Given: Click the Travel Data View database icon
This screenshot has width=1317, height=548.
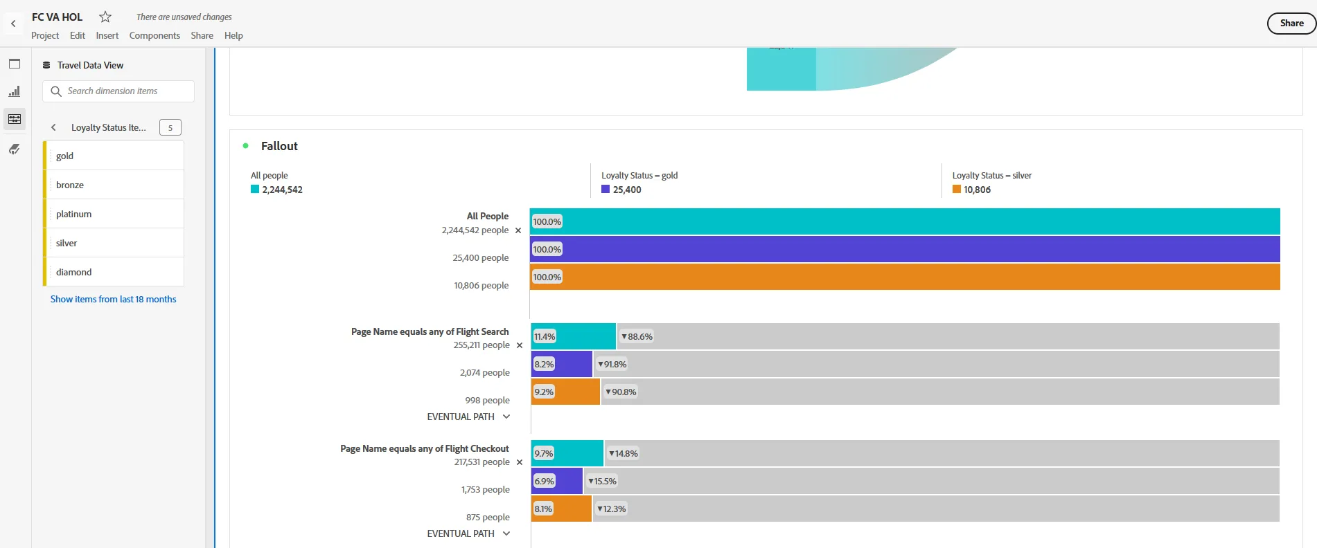Looking at the screenshot, I should [x=46, y=65].
